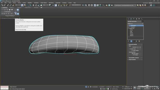This screenshot has height=90, width=160.
Task: Switch to the Object Paint ribbon tab
Action: pyautogui.click(x=28, y=7)
